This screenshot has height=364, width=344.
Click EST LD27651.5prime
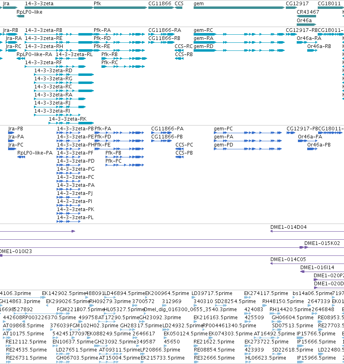point(76,350)
